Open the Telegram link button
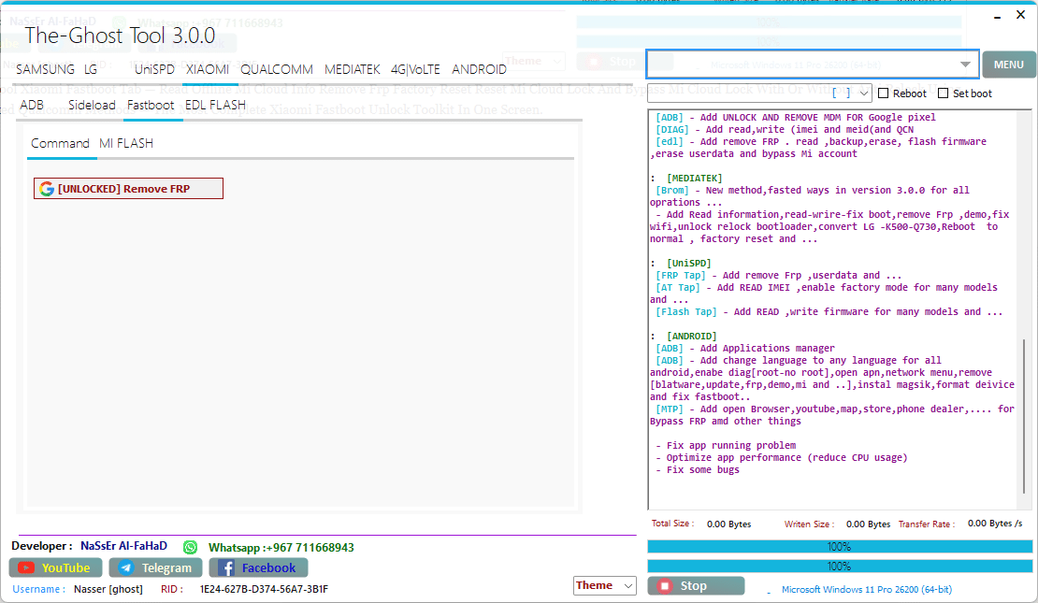Image resolution: width=1038 pixels, height=603 pixels. [x=155, y=567]
